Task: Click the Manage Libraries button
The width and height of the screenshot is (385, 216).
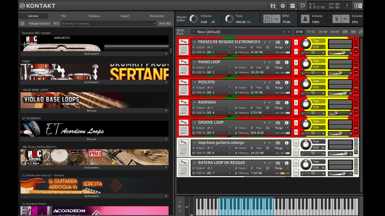Action: [39, 23]
